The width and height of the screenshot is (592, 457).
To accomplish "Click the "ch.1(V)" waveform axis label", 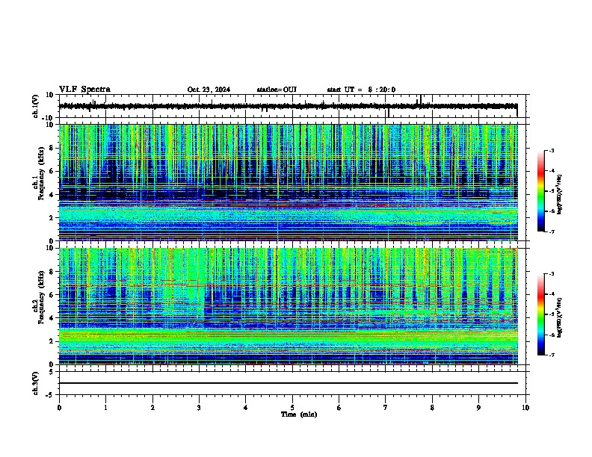I will (x=36, y=106).
